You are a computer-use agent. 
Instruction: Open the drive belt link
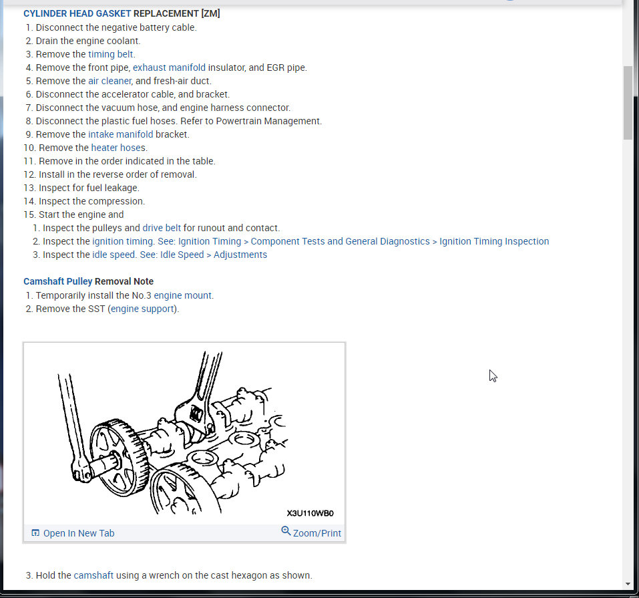click(162, 228)
